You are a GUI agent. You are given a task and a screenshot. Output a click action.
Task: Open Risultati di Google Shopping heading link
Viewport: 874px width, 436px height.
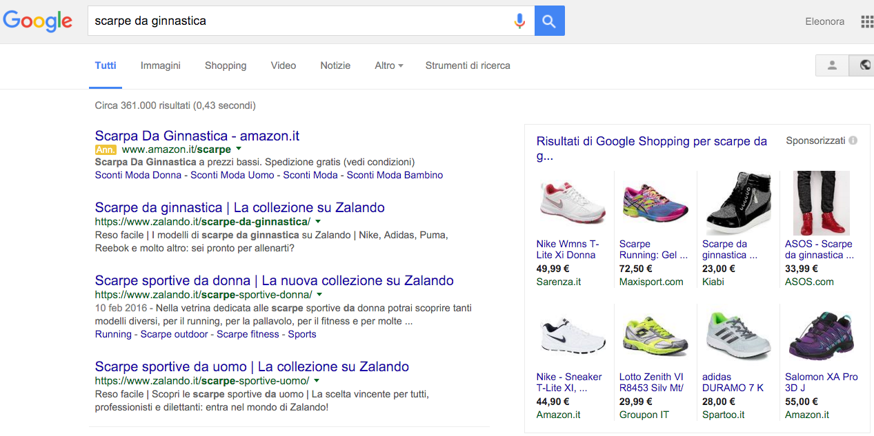tap(652, 148)
